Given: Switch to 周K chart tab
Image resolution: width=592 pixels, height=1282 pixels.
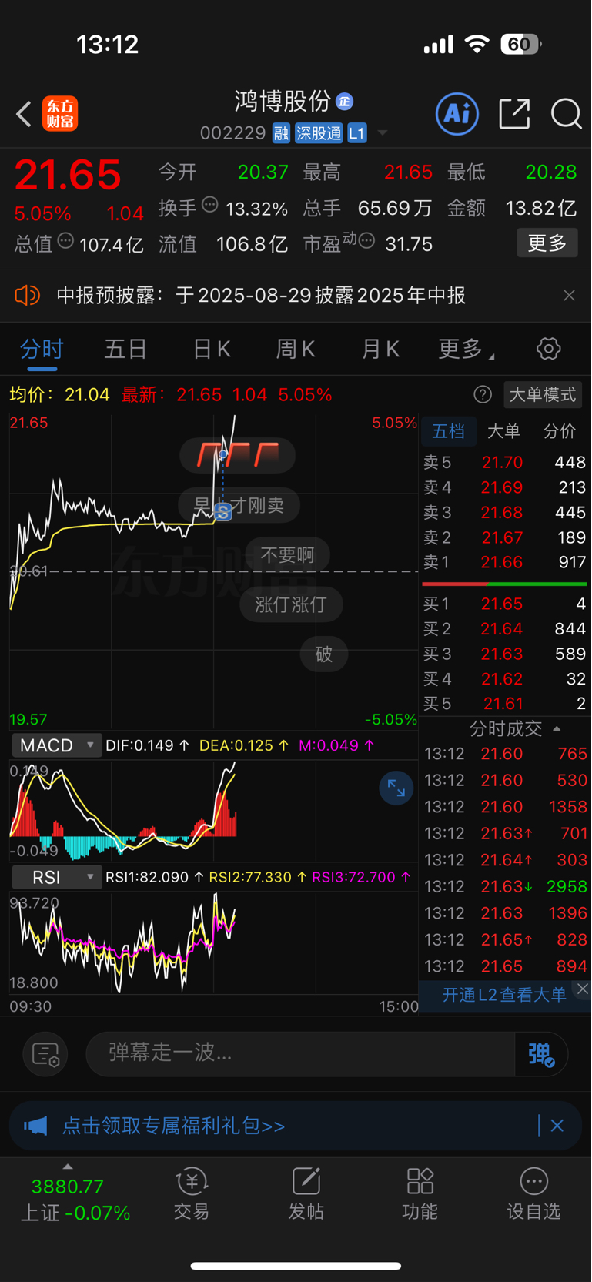Looking at the screenshot, I should [x=296, y=350].
